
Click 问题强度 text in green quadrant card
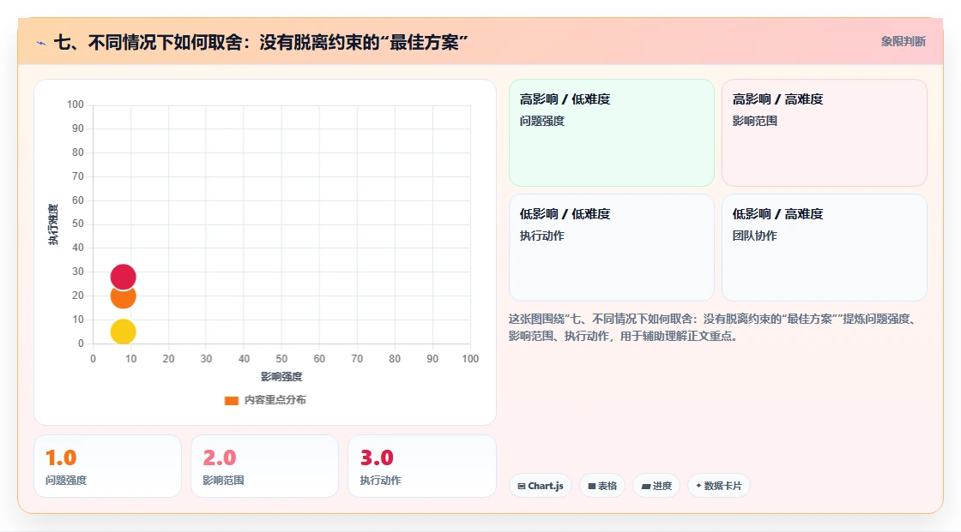[x=541, y=121]
